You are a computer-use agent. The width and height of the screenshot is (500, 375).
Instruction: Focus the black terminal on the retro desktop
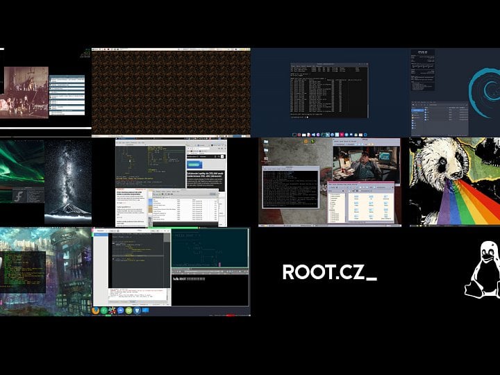(x=290, y=188)
